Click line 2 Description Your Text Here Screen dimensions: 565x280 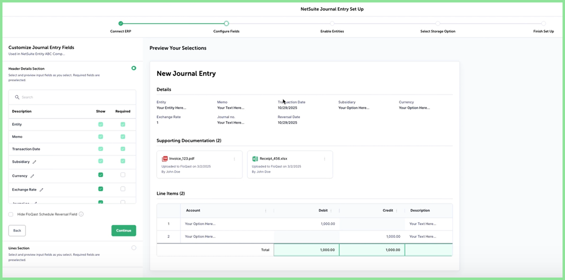coord(423,237)
